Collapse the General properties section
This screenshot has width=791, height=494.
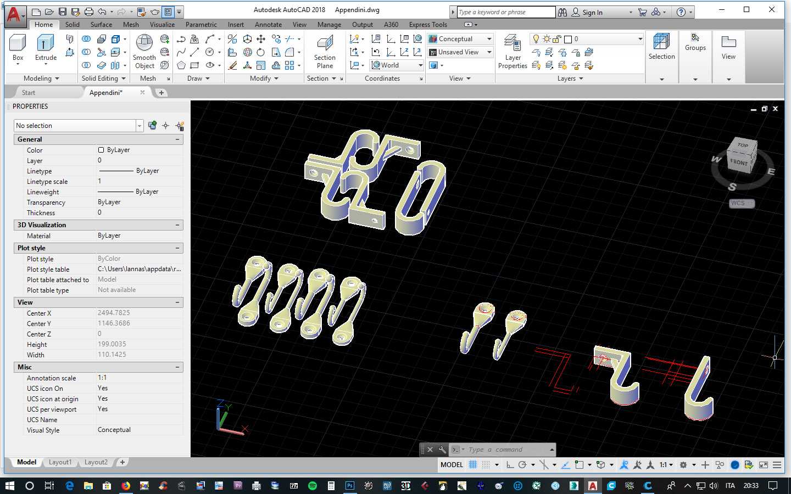[177, 139]
